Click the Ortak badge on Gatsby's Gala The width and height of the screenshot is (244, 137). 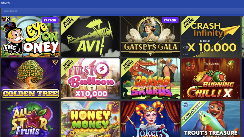pyautogui.click(x=170, y=20)
